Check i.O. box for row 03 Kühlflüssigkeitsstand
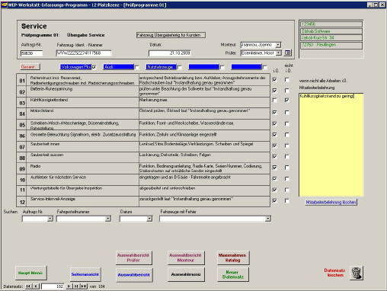This screenshot has width=387, height=291. (274, 100)
